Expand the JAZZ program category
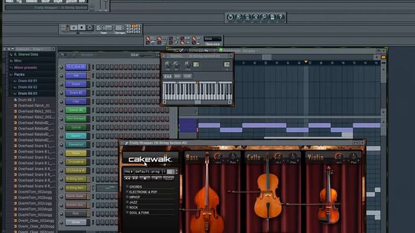Viewport: 415px width, 233px height. pyautogui.click(x=127, y=203)
